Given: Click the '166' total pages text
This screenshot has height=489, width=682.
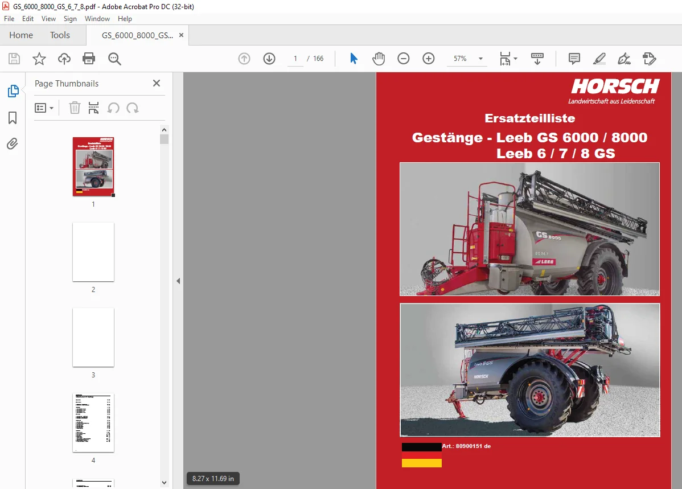Looking at the screenshot, I should click(x=318, y=59).
